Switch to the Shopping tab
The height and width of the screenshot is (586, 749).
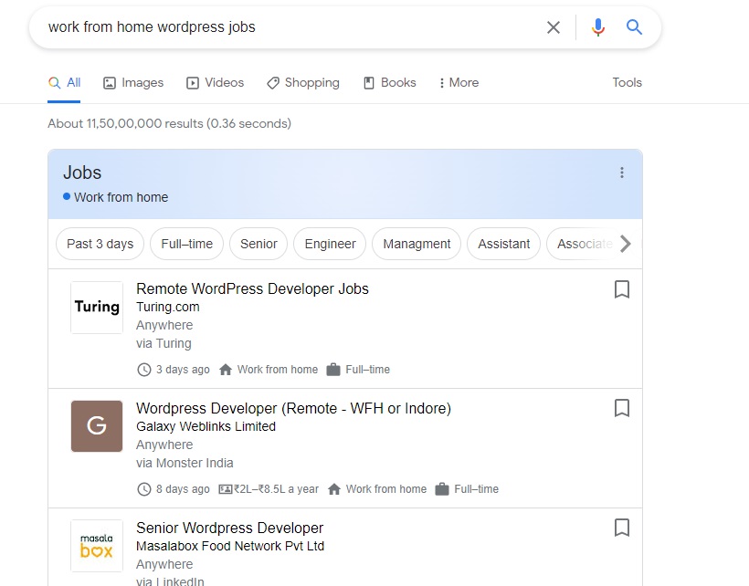pos(303,82)
